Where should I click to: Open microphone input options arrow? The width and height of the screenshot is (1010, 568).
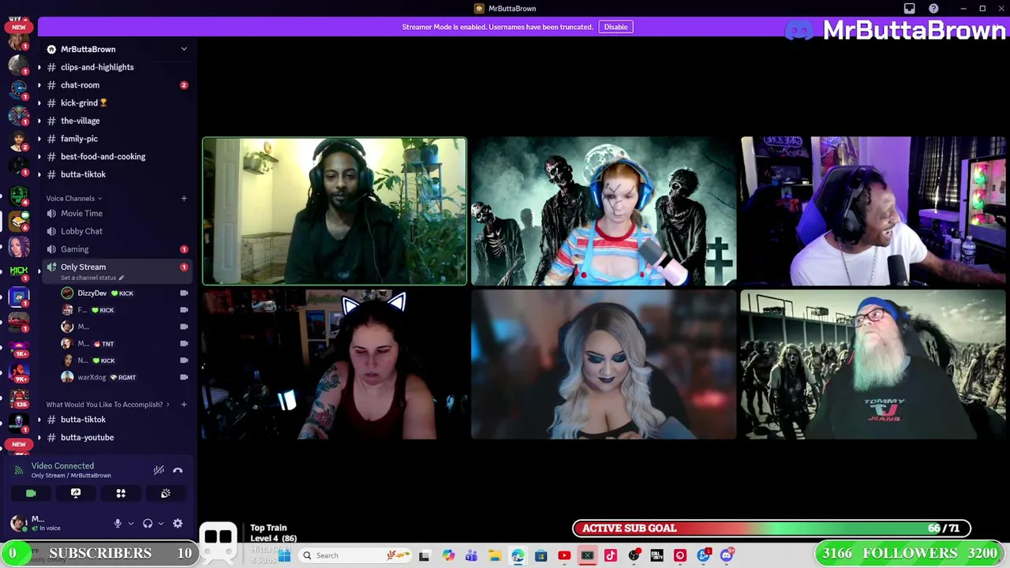click(130, 523)
